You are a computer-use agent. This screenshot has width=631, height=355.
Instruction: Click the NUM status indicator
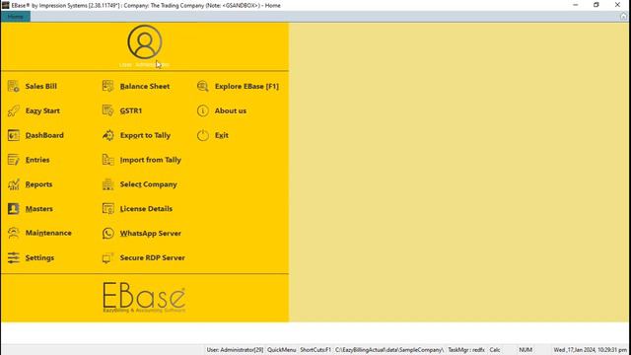pyautogui.click(x=526, y=350)
